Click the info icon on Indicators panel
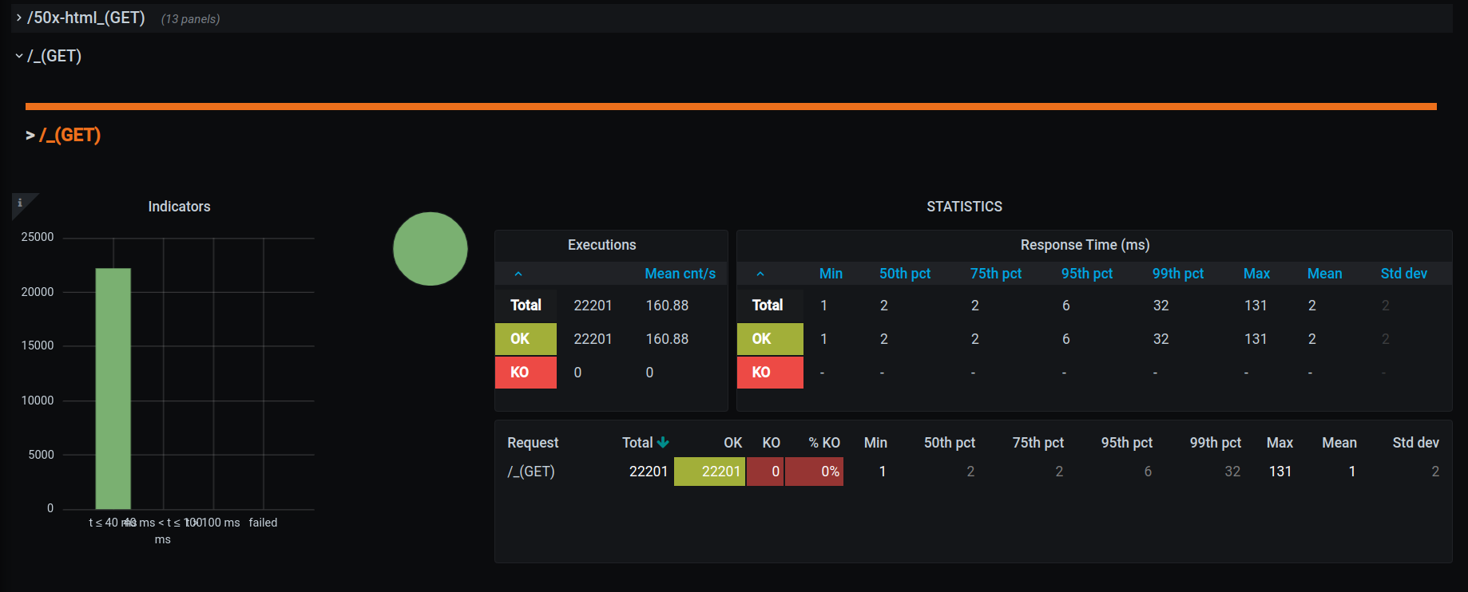The height and width of the screenshot is (592, 1468). [20, 203]
